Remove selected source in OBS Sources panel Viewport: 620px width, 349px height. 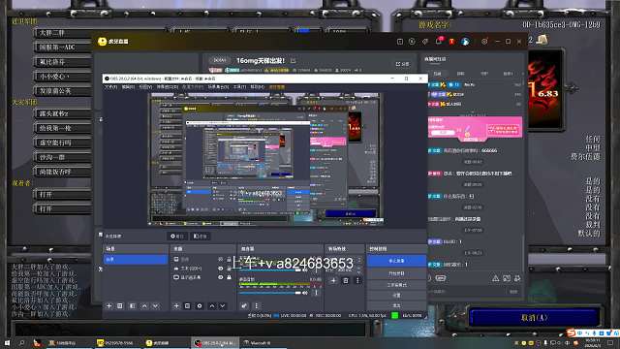pyautogui.click(x=187, y=306)
